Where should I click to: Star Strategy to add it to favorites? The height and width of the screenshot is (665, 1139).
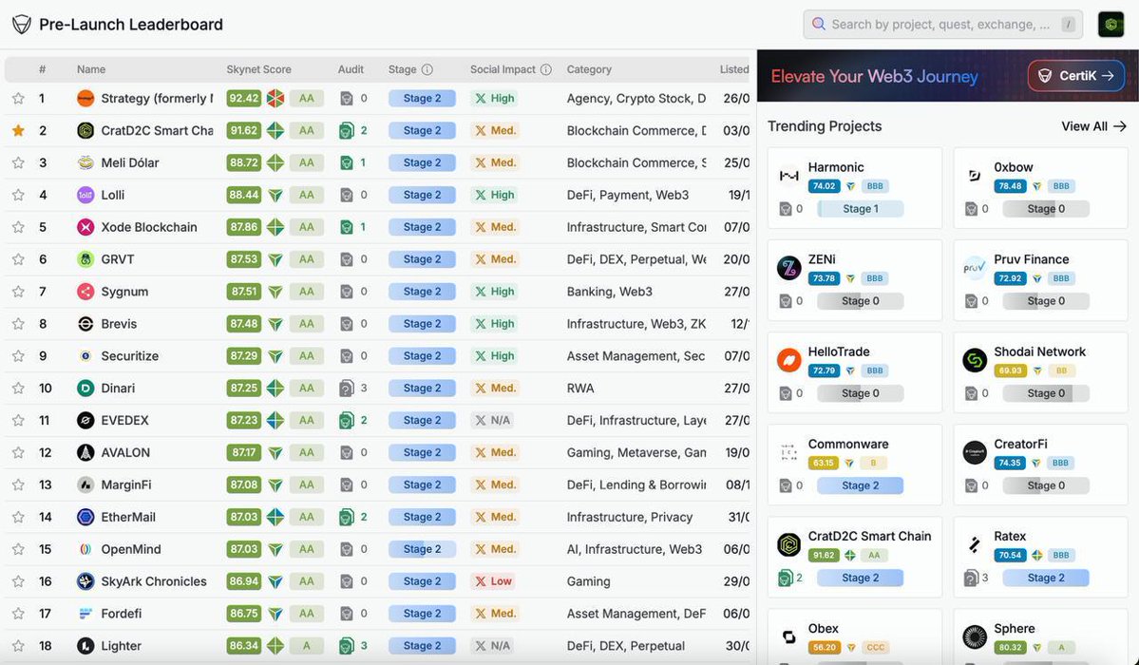[18, 98]
